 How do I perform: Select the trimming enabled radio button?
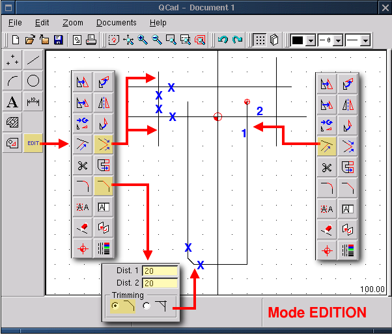(116, 304)
